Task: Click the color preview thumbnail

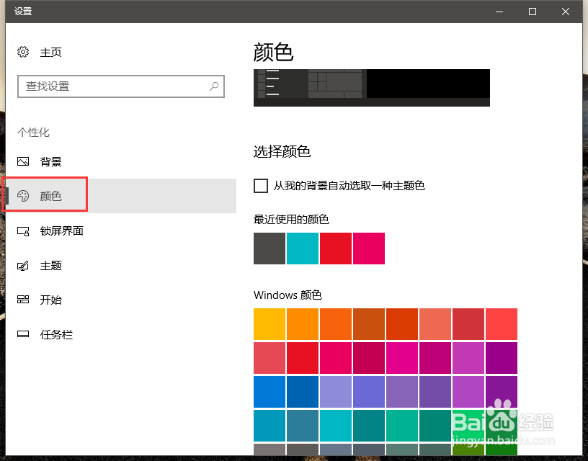Action: point(372,88)
